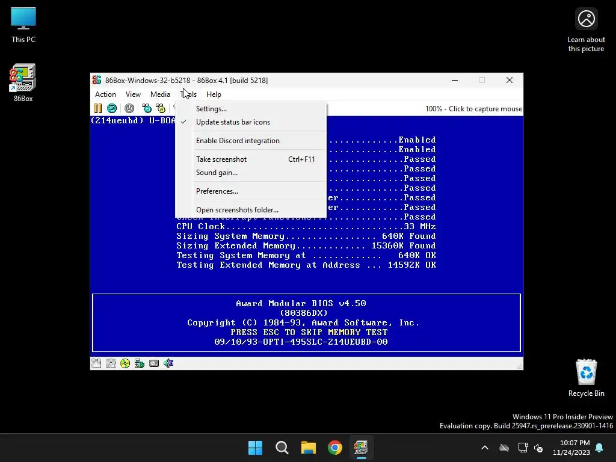Open the This PC desktop icon
This screenshot has width=616, height=462.
point(23,25)
